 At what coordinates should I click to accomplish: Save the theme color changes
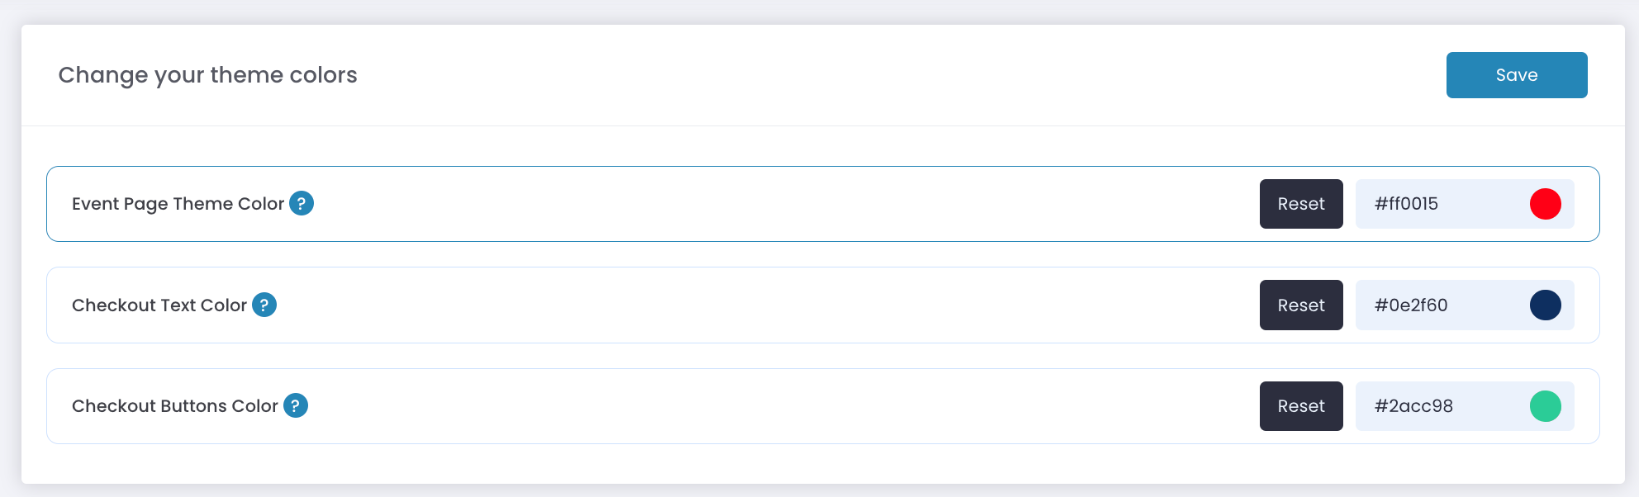[x=1516, y=75]
